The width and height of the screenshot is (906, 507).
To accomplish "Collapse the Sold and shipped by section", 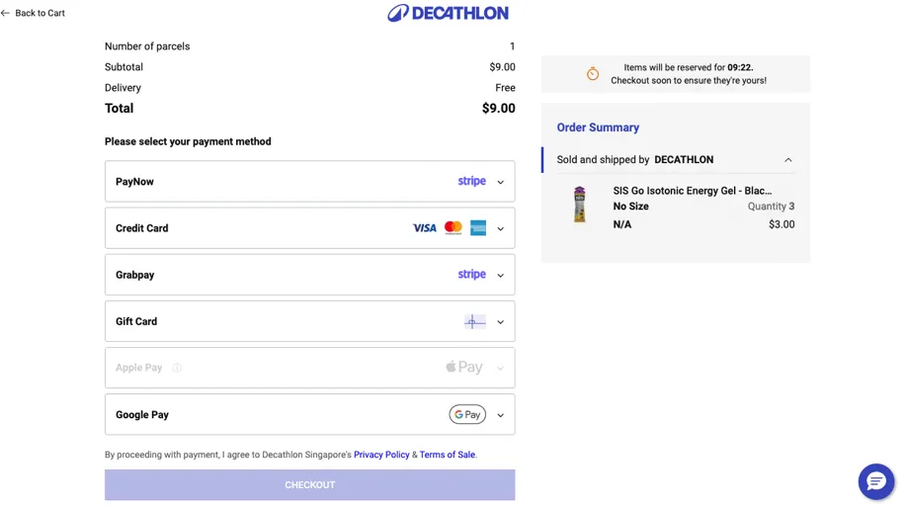I will point(787,160).
